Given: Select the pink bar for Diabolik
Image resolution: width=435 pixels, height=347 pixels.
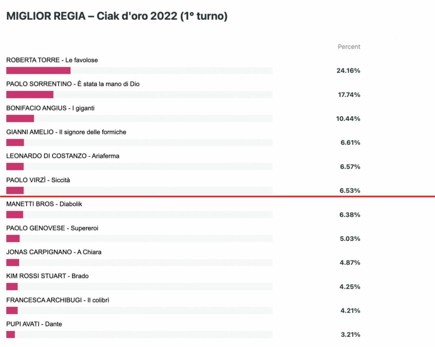Looking at the screenshot, I should (x=15, y=214).
